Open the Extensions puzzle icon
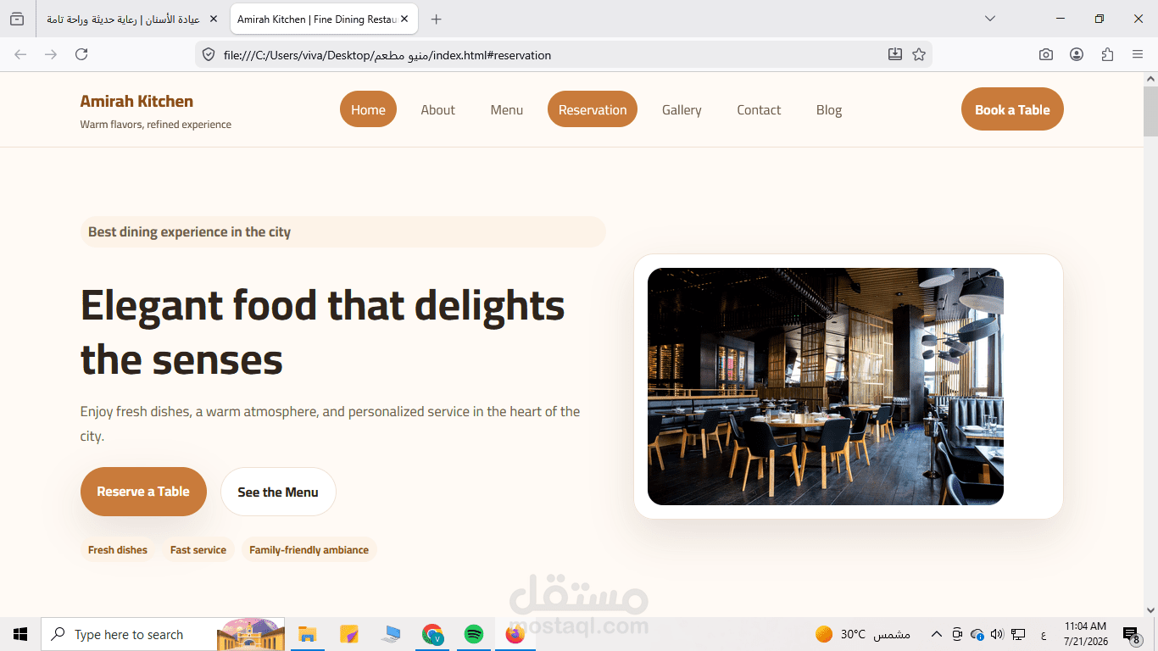The height and width of the screenshot is (651, 1158). click(x=1107, y=54)
